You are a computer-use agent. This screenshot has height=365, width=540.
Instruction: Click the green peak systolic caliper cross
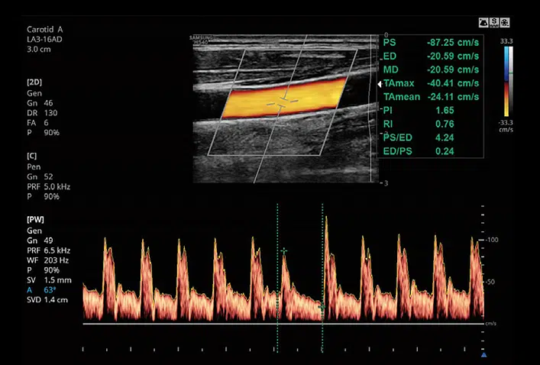[284, 250]
